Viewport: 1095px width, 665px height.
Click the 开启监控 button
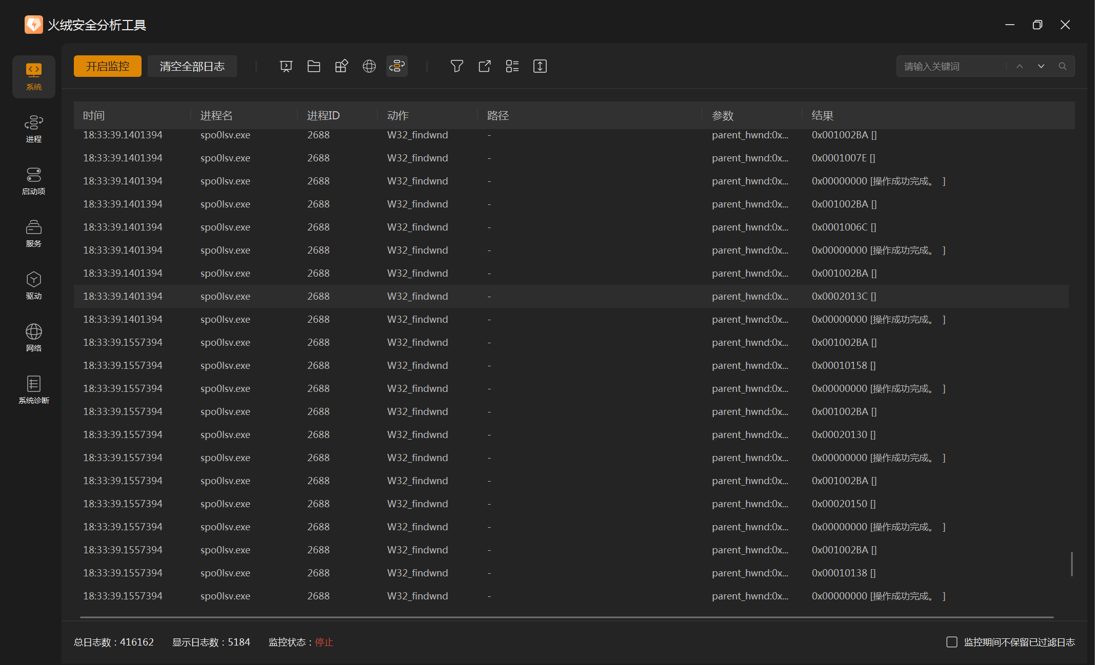tap(107, 66)
